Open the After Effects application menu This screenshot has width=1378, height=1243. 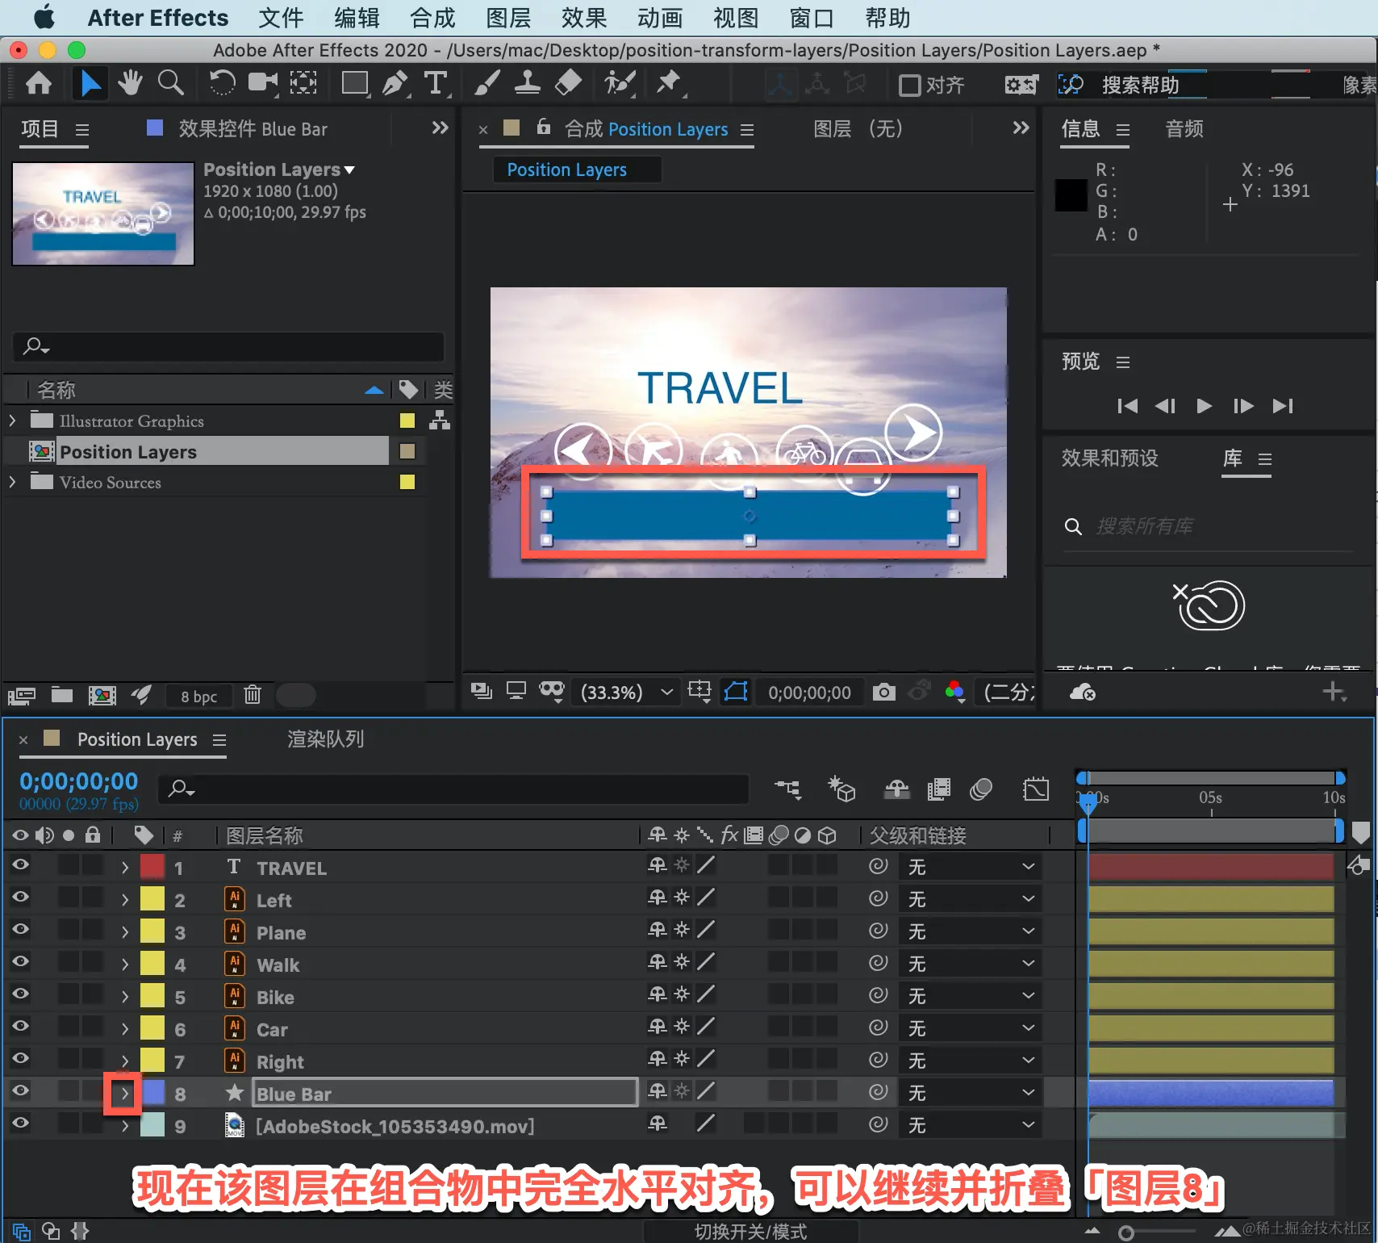coord(158,18)
